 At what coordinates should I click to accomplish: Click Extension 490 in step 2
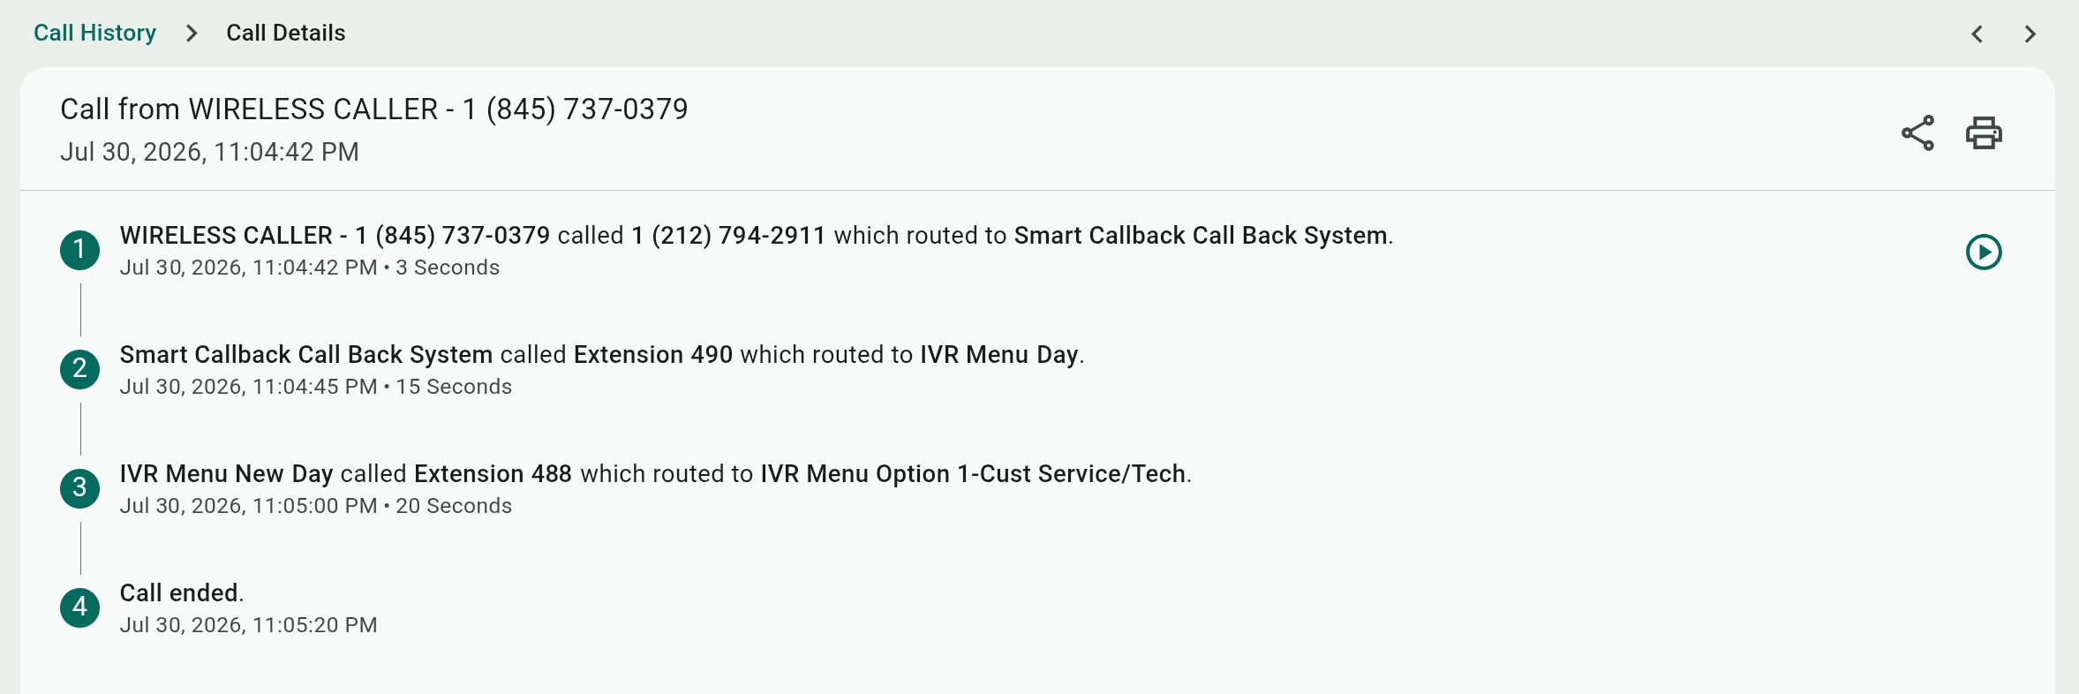[653, 355]
